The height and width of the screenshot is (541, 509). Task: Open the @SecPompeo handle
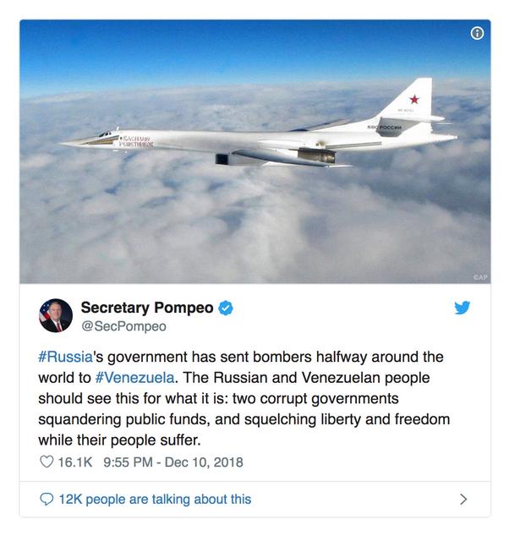pos(123,326)
